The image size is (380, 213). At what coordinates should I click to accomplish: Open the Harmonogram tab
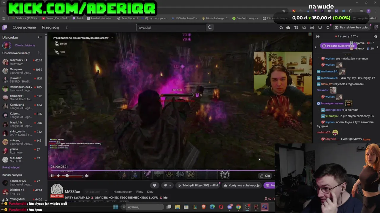[x=123, y=192]
